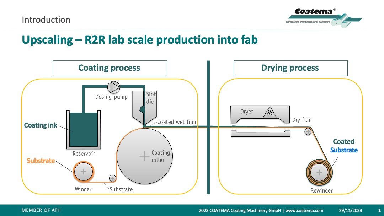Click the Coating ink label

(x=41, y=125)
